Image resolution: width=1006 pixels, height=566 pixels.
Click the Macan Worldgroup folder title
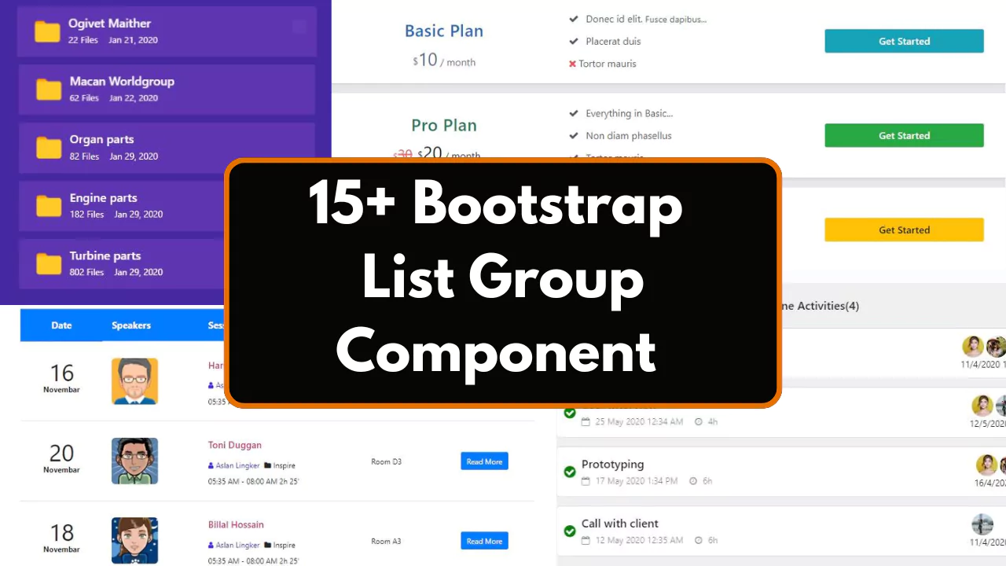coord(122,81)
